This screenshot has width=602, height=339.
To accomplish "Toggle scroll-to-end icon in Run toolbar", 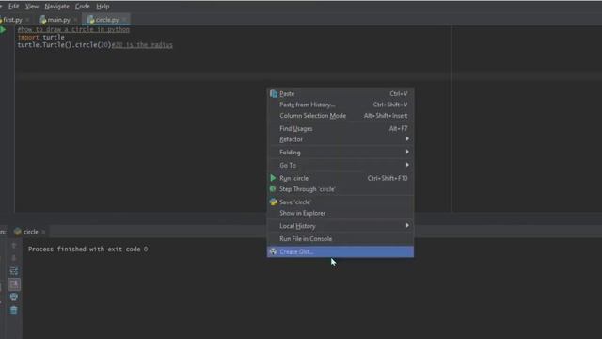I will (14, 284).
